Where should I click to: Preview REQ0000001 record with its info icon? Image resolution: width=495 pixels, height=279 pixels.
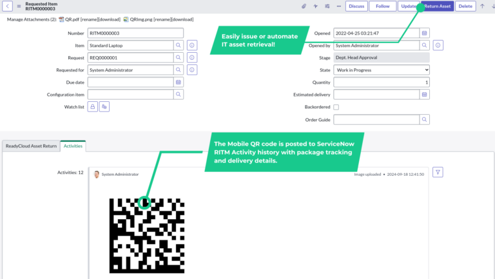click(x=192, y=57)
